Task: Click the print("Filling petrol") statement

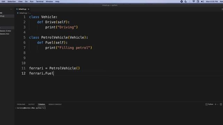Action: (x=69, y=48)
